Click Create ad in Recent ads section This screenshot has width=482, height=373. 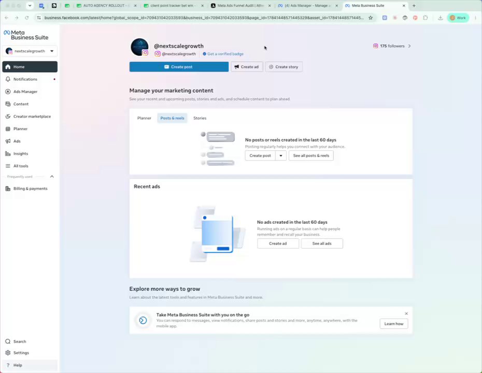[x=278, y=243]
